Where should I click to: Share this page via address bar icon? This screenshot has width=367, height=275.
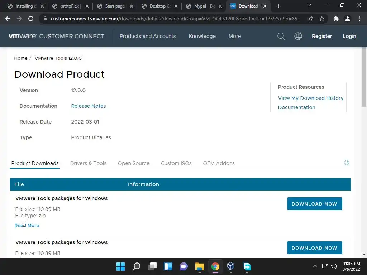point(310,19)
